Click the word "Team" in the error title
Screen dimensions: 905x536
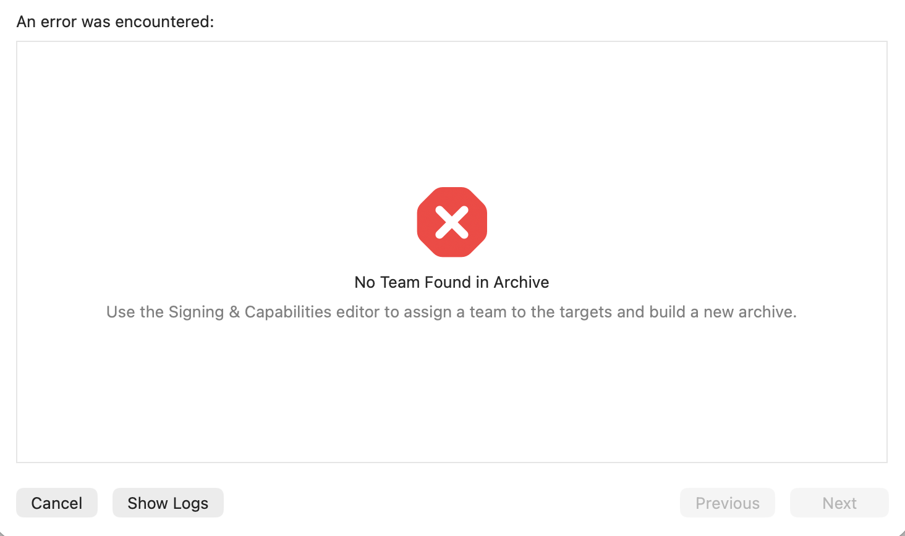tap(400, 282)
